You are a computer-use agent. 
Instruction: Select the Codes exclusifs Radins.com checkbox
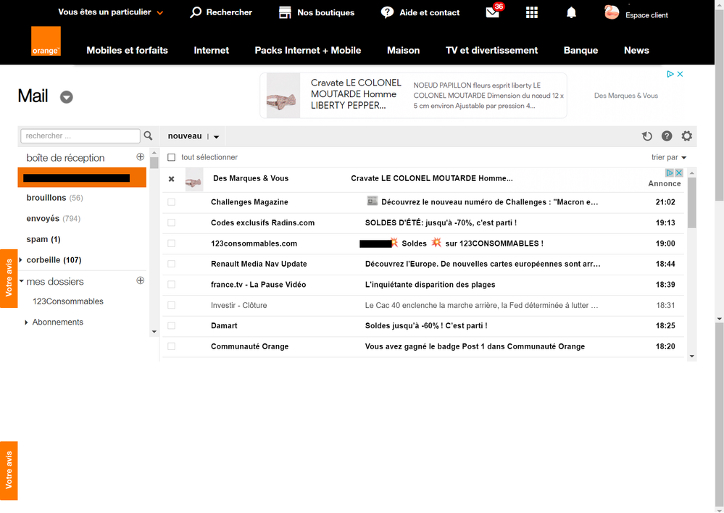coord(171,222)
